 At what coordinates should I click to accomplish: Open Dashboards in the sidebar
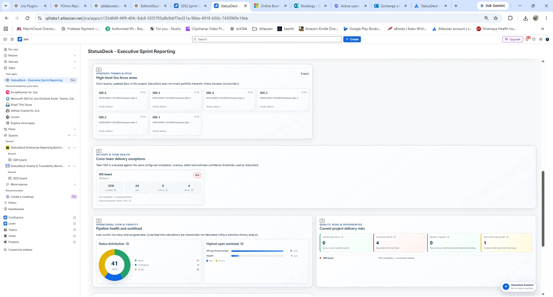tap(16, 209)
